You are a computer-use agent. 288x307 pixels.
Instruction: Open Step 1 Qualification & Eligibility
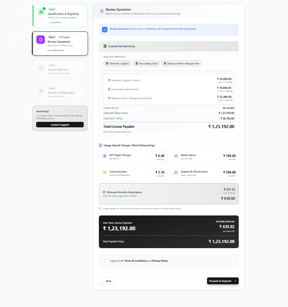(60, 16)
